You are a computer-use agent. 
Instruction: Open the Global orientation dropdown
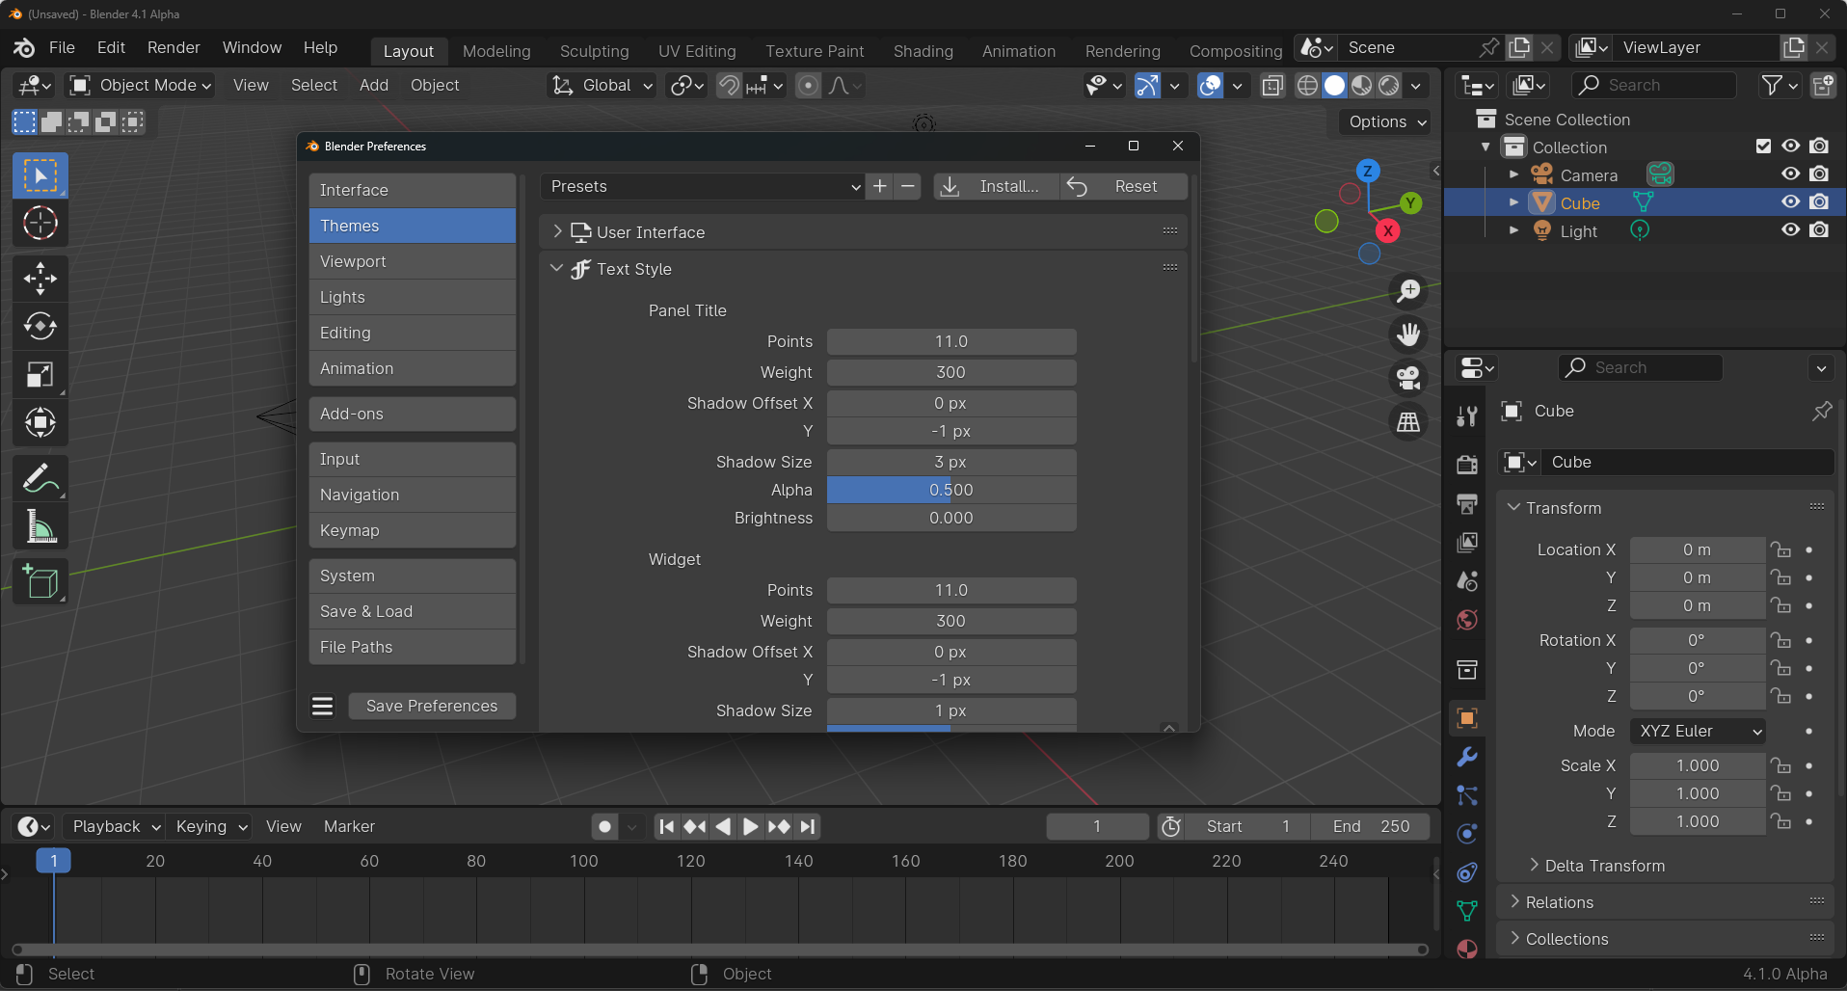tap(602, 85)
